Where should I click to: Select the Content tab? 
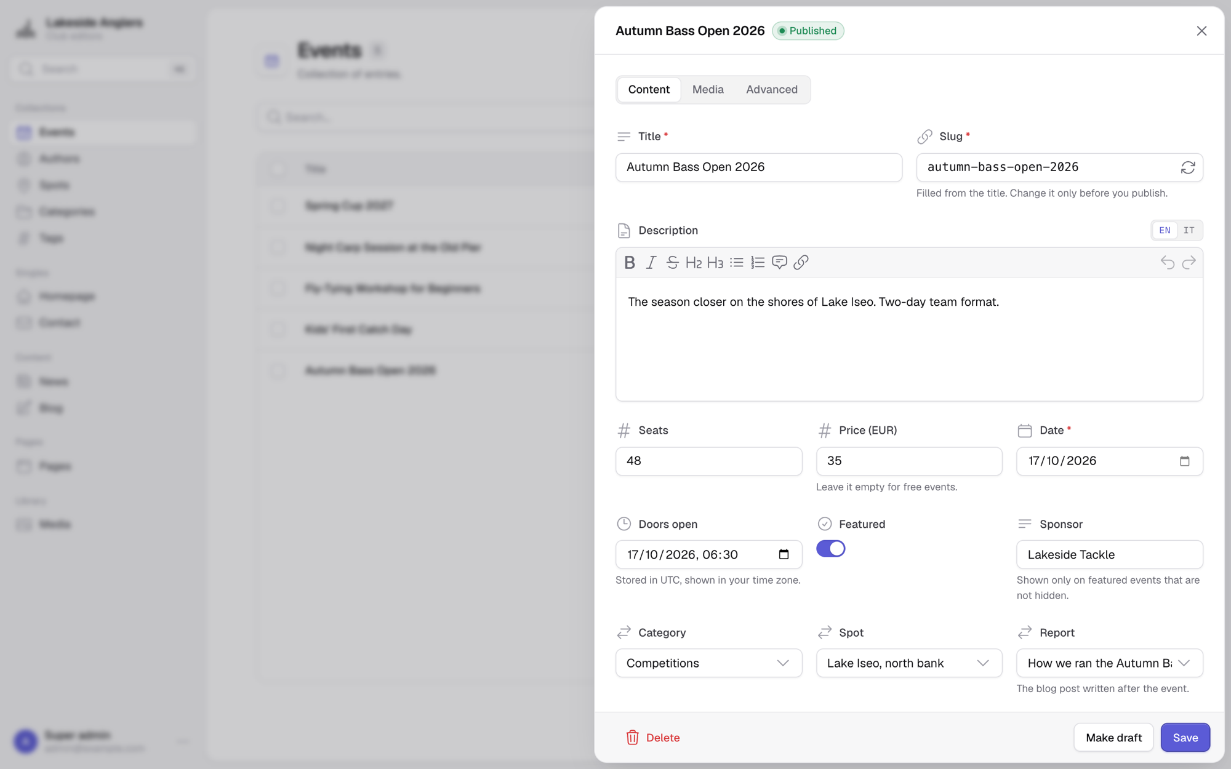tap(649, 90)
